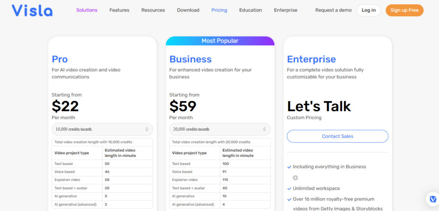Image resolution: width=439 pixels, height=211 pixels.
Task: Click the checkmark beside Over 16 million royalty-free
Action: click(289, 199)
